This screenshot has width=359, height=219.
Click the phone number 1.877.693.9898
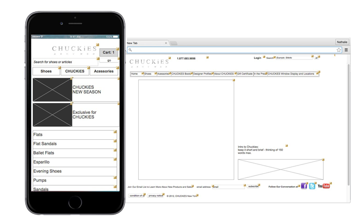tap(186, 58)
